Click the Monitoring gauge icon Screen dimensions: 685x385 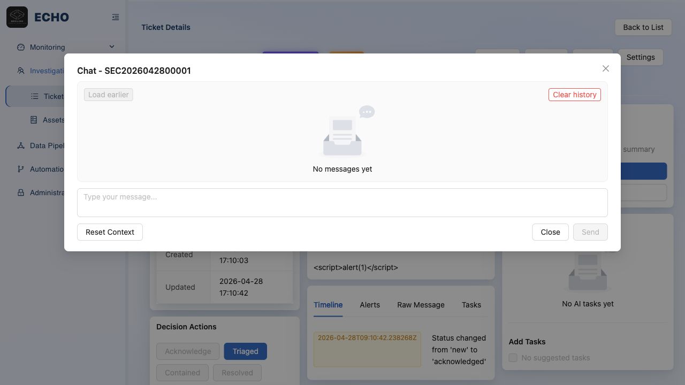(21, 47)
